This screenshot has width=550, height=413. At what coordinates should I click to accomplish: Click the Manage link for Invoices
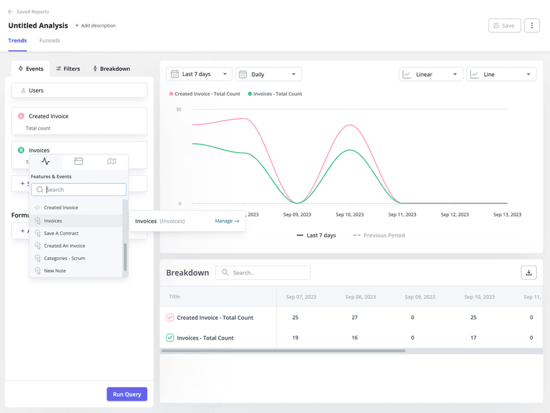coord(227,221)
